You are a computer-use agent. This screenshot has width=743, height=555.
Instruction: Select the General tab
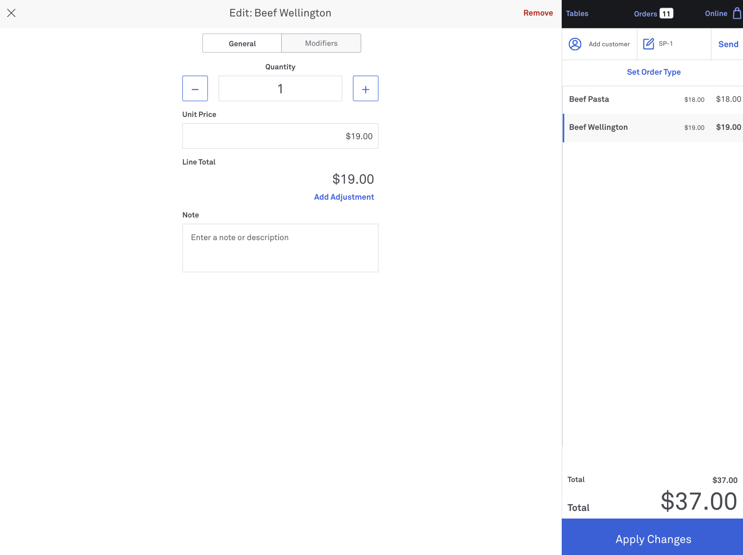242,43
